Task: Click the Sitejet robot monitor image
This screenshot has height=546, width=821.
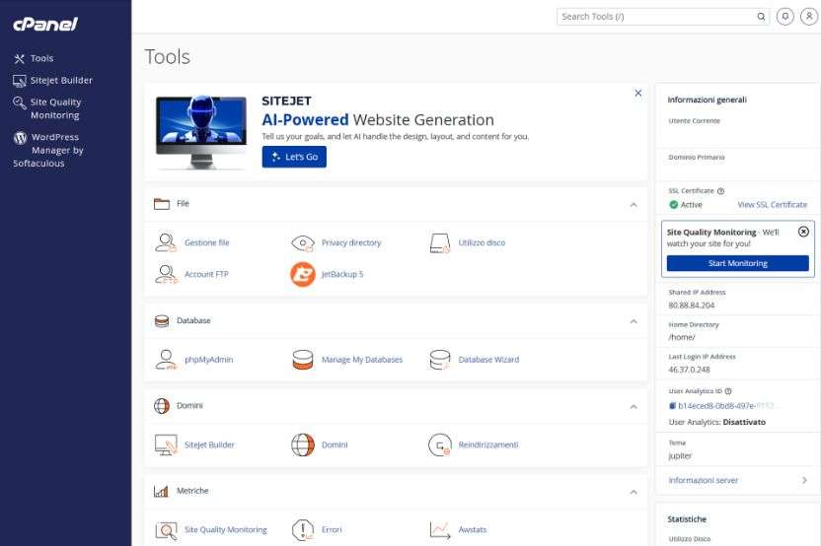Action: click(x=201, y=132)
